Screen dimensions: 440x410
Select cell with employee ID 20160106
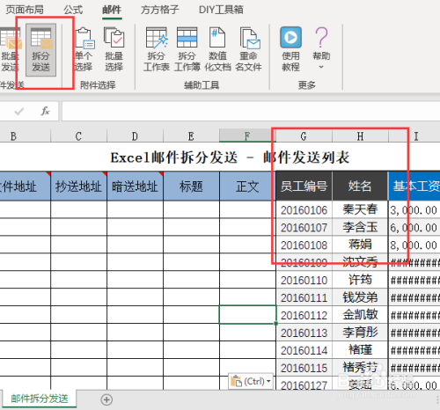tap(304, 210)
